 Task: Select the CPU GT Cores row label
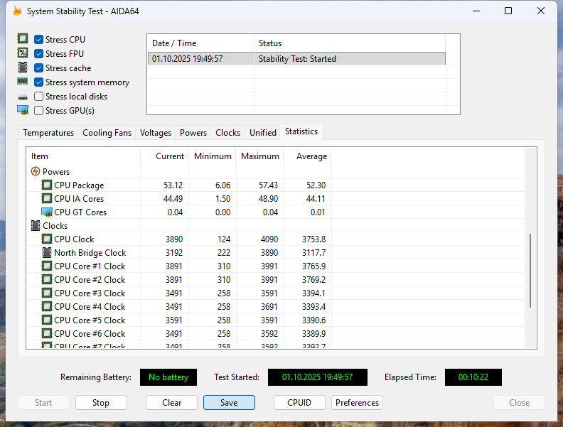point(80,212)
